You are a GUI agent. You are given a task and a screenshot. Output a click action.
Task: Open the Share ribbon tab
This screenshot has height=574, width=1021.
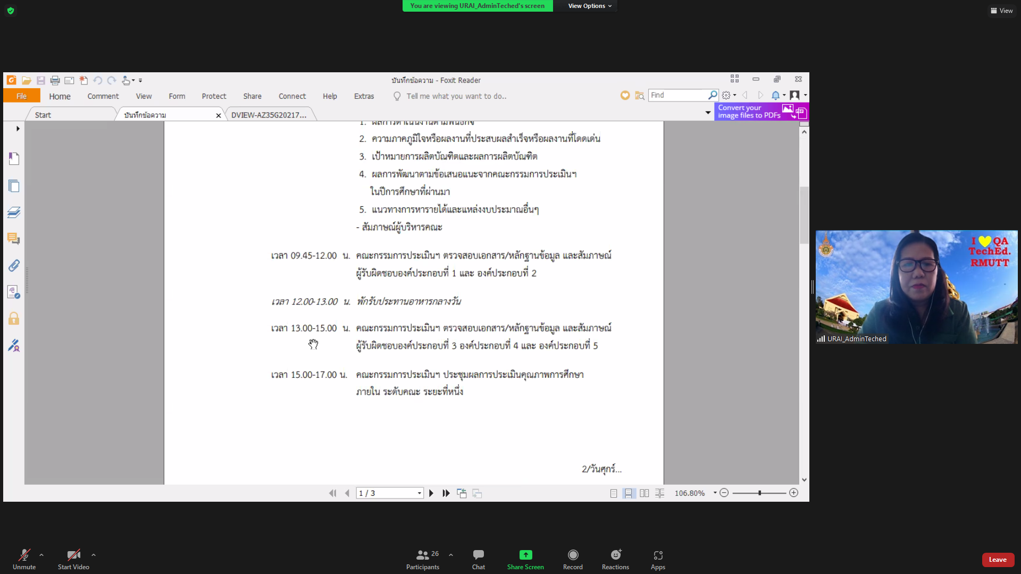click(x=252, y=96)
